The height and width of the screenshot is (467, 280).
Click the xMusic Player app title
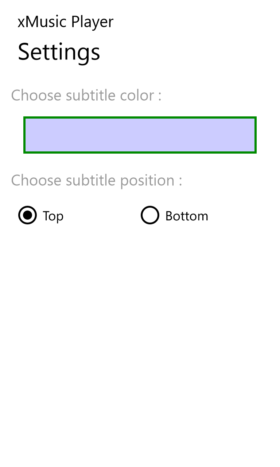point(66,22)
